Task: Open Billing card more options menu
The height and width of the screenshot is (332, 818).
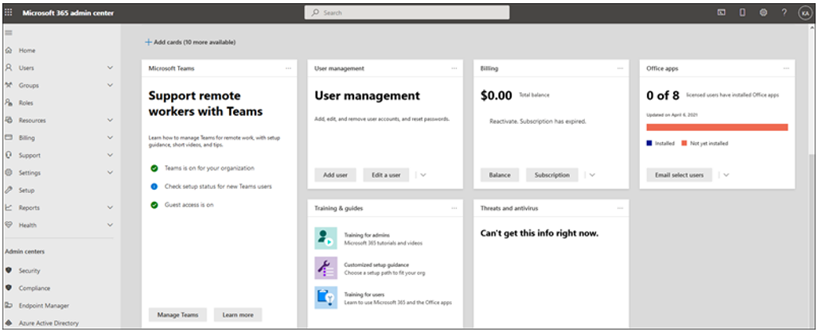Action: (x=621, y=68)
